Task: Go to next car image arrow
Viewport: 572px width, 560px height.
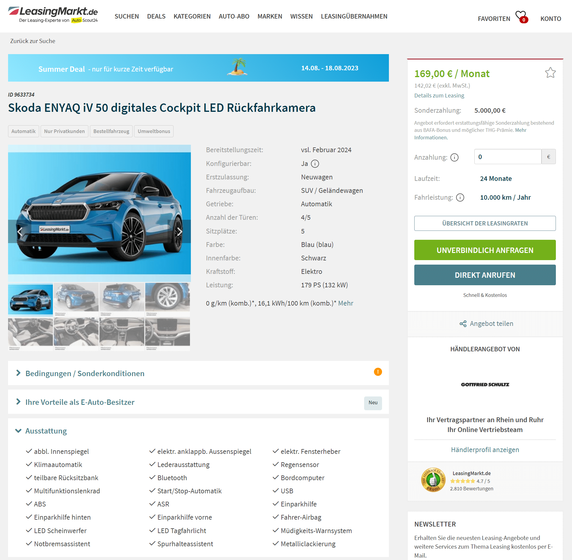Action: tap(179, 231)
